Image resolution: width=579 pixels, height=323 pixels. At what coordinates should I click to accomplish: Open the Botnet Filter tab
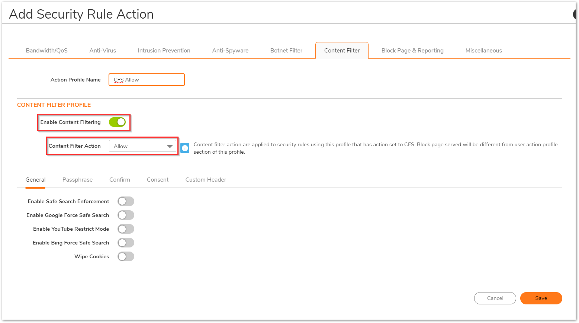click(286, 51)
